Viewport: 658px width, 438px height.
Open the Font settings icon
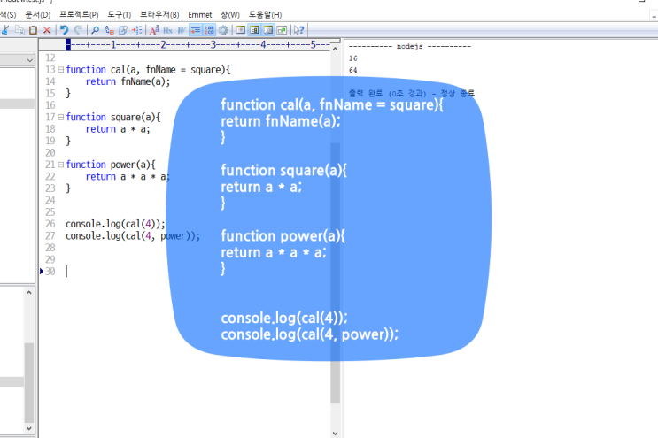click(154, 30)
